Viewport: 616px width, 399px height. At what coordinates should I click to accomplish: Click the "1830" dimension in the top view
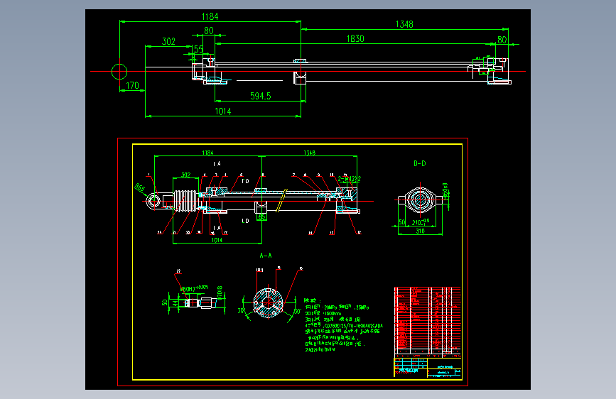(x=355, y=38)
